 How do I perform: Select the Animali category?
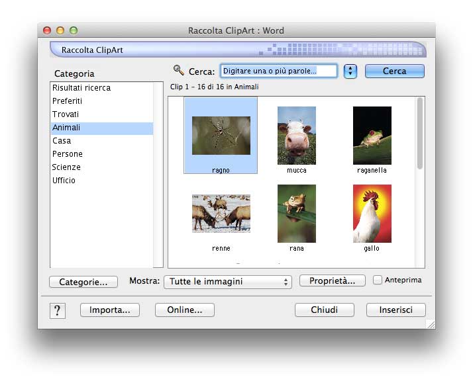coord(102,128)
